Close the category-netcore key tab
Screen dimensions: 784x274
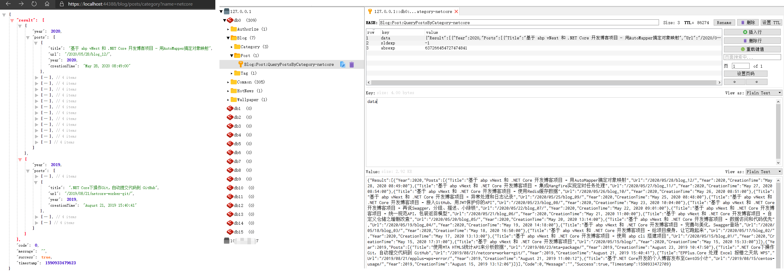coord(456,11)
